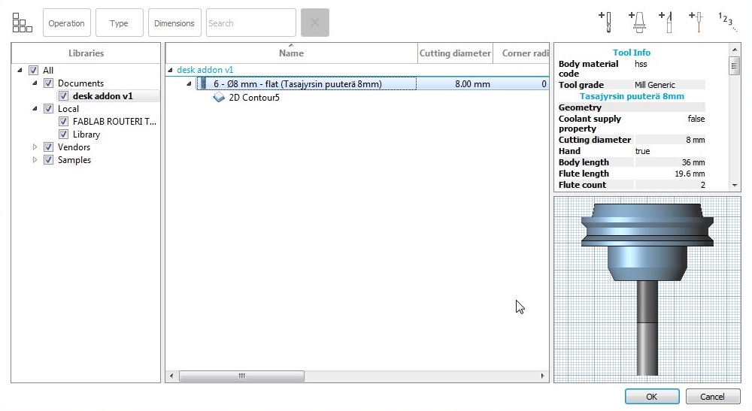Viewport: 752px width, 411px height.
Task: Click the 2D Contour5 operation icon
Action: coord(219,97)
